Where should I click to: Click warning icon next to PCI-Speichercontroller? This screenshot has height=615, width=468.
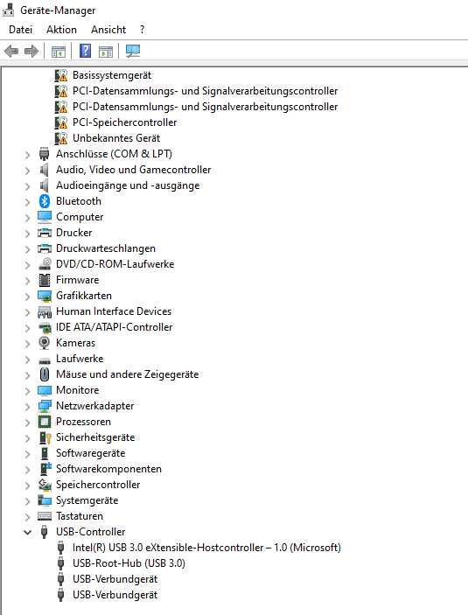point(61,122)
